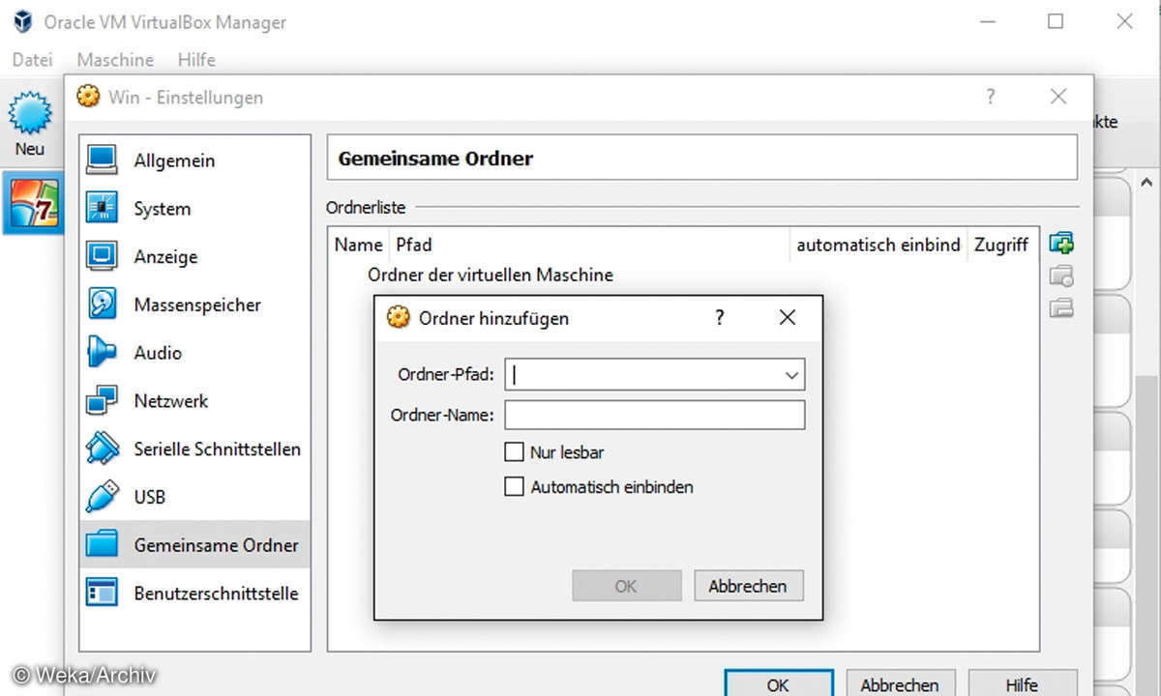Image resolution: width=1161 pixels, height=696 pixels.
Task: Click Abbrechen in Ordner hinzufügen dialog
Action: [748, 586]
